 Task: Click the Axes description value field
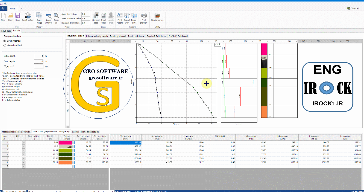[85, 14]
